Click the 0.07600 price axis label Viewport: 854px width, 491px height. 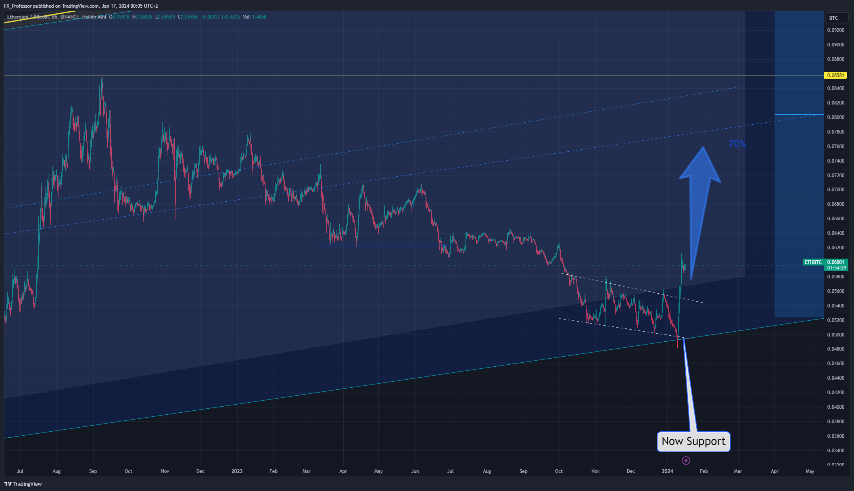[835, 146]
